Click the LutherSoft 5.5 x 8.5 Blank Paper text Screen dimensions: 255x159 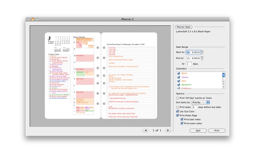click(193, 32)
